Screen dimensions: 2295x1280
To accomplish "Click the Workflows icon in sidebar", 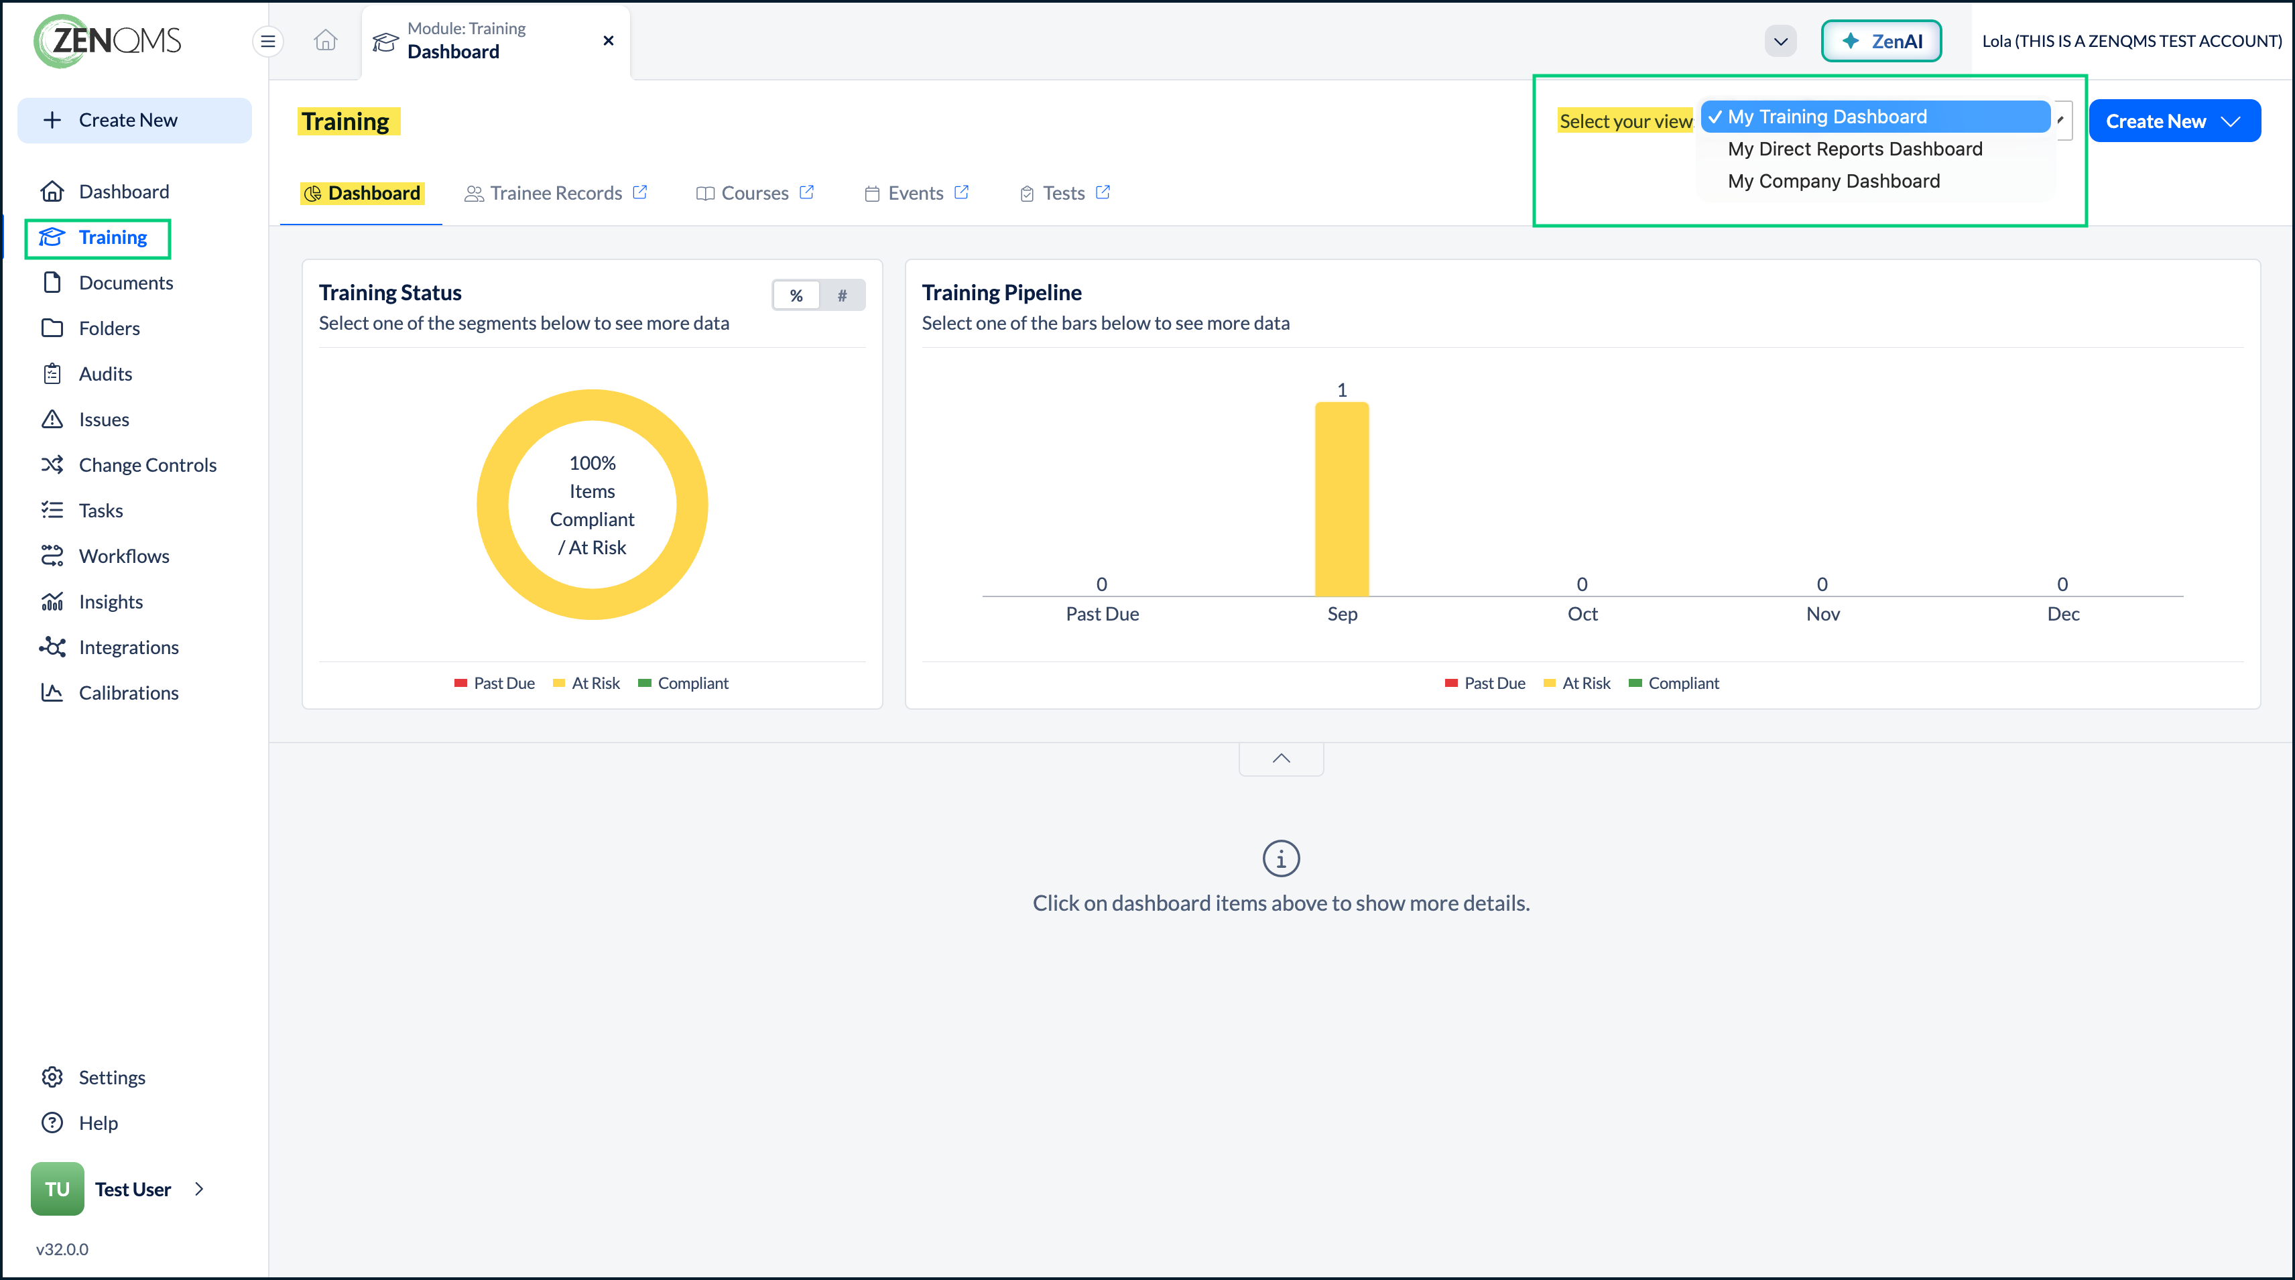I will click(x=52, y=556).
